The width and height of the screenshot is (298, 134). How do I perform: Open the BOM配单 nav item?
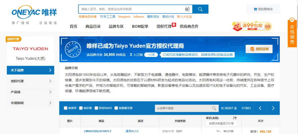coord(140,26)
